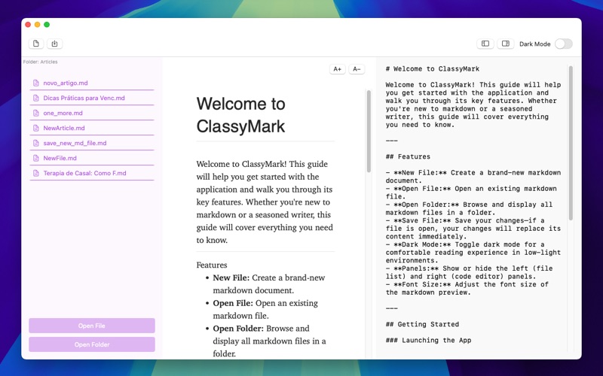Click the '## Features' line in editor
Screen dimensions: 603x376
[408, 156]
